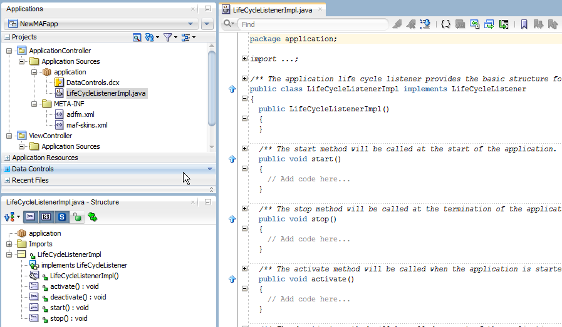The height and width of the screenshot is (327, 562).
Task: Click implements arrow beside activate() method
Action: click(x=232, y=279)
